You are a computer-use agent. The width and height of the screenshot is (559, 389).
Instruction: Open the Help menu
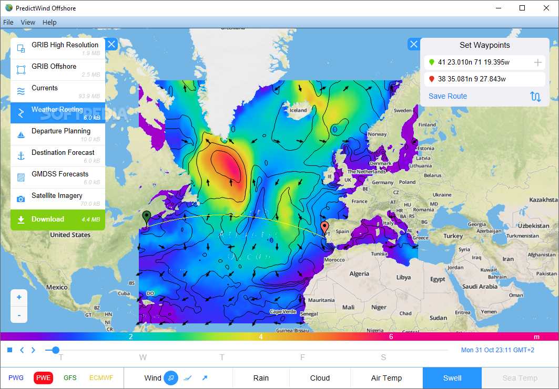49,22
